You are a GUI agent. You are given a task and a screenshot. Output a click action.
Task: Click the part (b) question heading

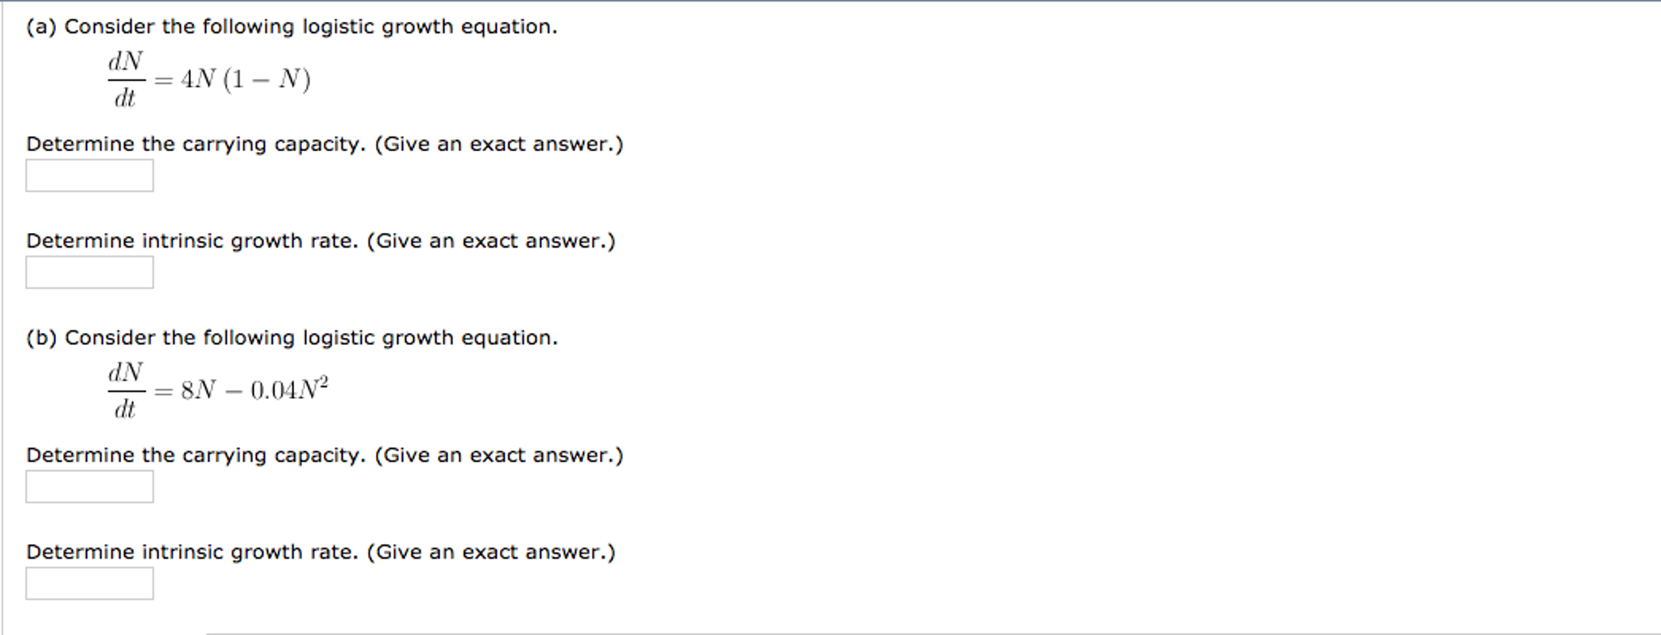pyautogui.click(x=292, y=337)
